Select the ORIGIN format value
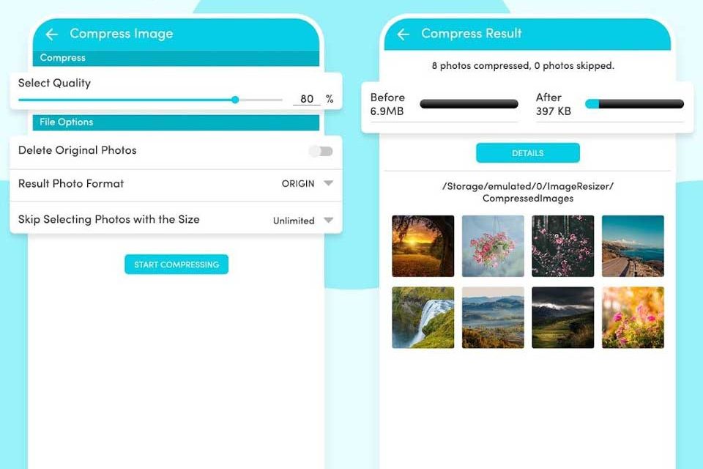The height and width of the screenshot is (469, 703). pos(298,183)
